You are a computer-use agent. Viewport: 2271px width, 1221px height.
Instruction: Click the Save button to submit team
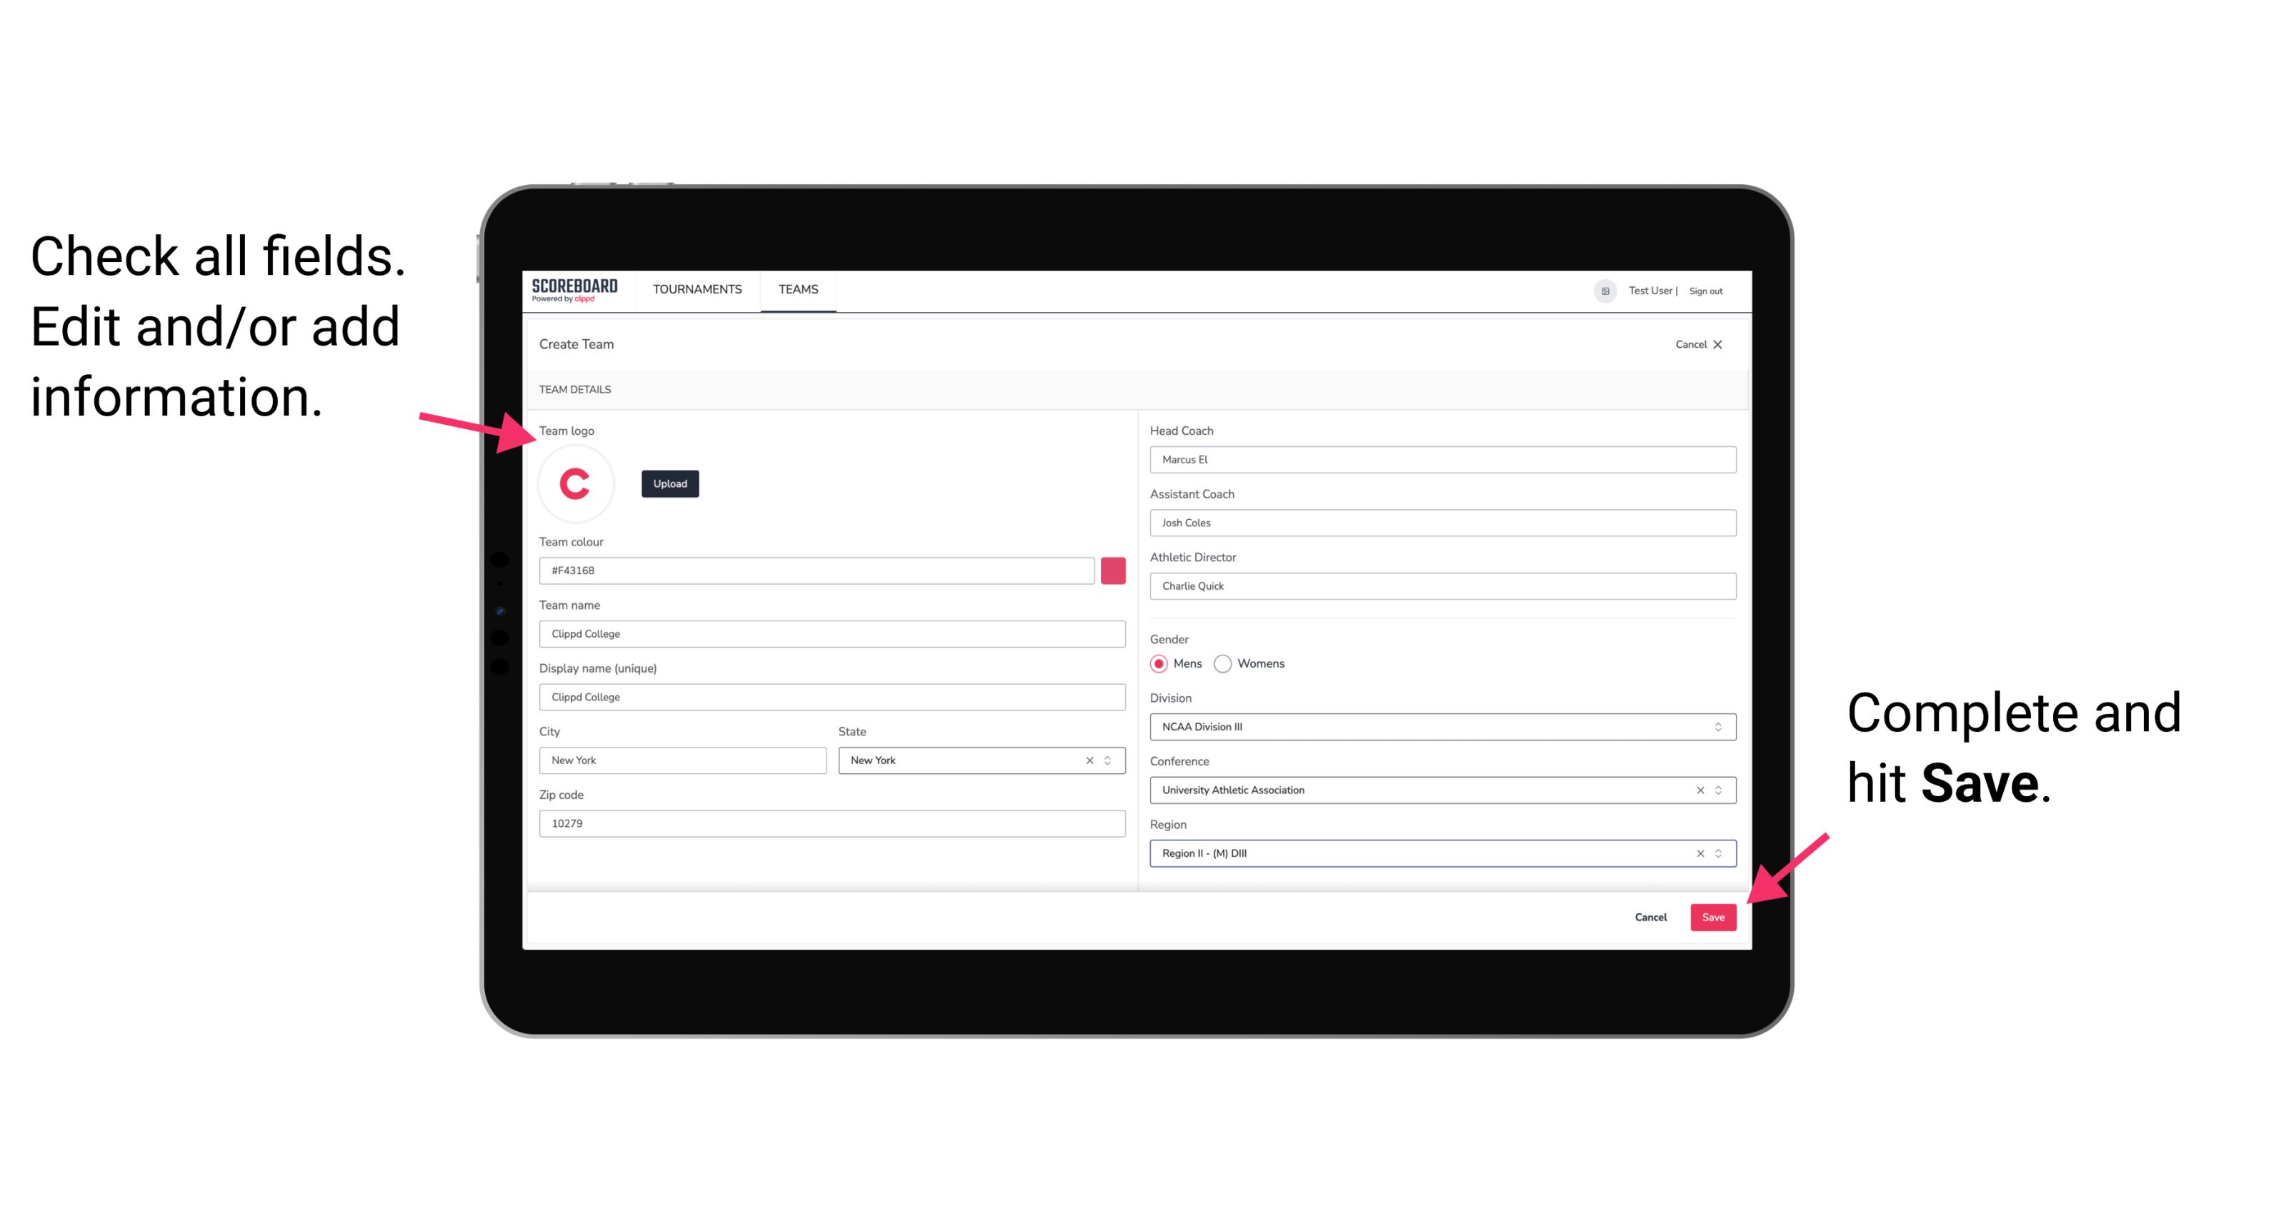click(x=1713, y=914)
